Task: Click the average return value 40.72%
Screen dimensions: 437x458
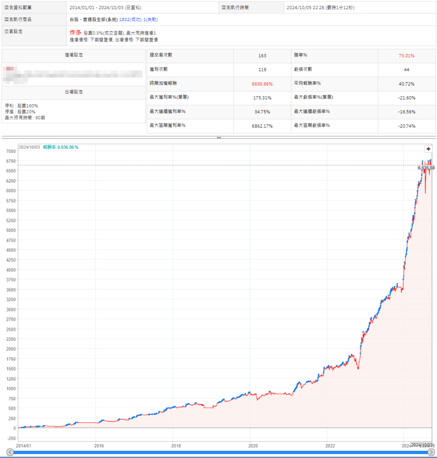Action: tap(407, 84)
